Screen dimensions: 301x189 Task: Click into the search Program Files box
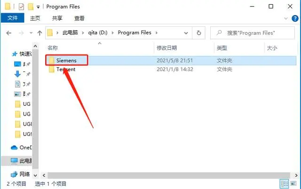(253, 33)
